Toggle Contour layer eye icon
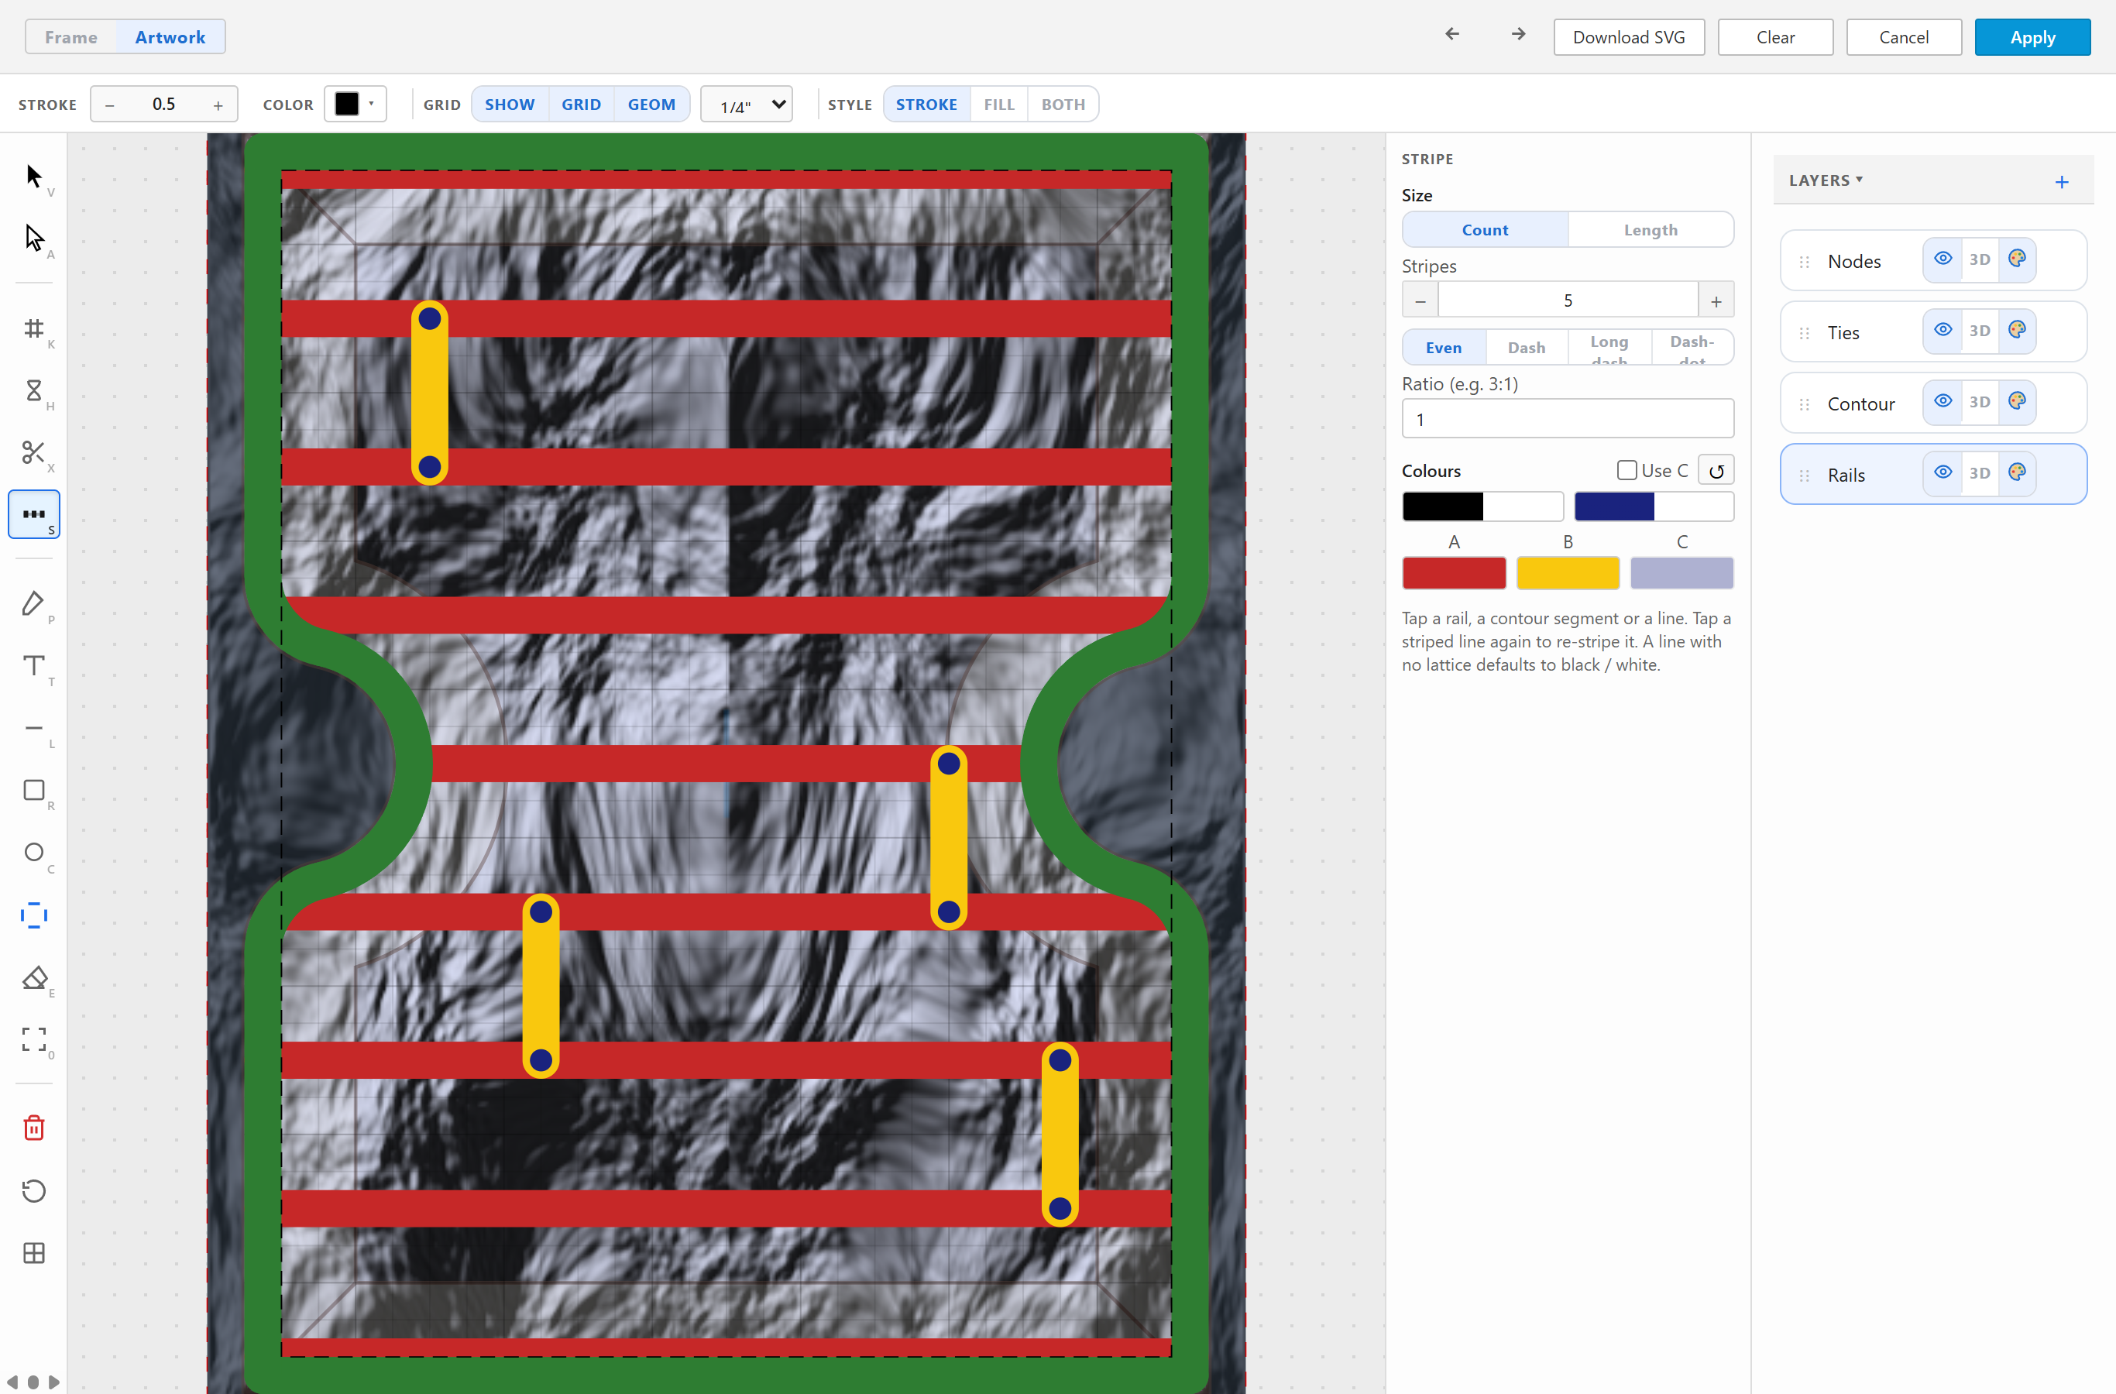2116x1394 pixels. [x=1943, y=401]
